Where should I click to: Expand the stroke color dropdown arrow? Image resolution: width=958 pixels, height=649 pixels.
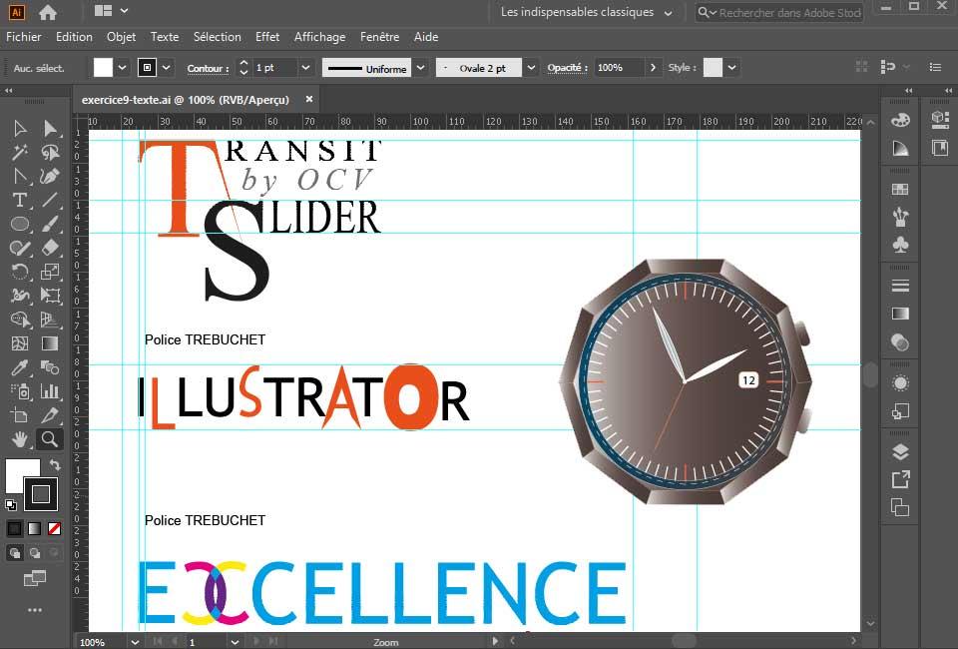click(166, 68)
